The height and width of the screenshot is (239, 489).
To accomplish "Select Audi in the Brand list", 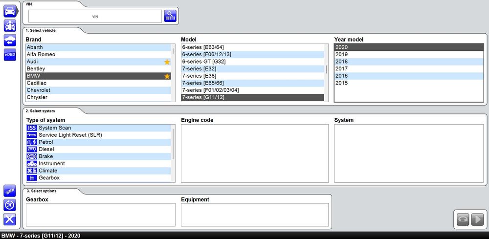I will click(98, 62).
